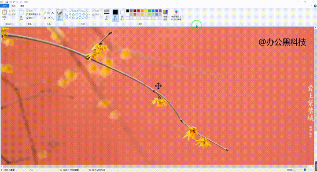
Task: Select the Pencil tool
Action: coord(45,13)
